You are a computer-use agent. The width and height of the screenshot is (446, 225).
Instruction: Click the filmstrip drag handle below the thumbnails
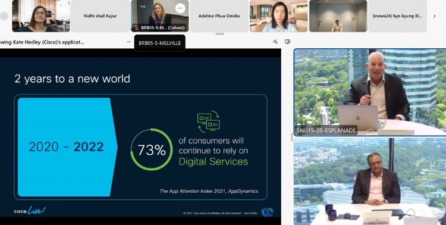click(220, 34)
